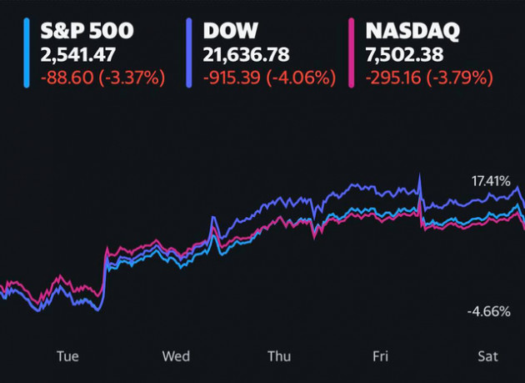
Task: Click the S&P 500 index title
Action: (x=87, y=31)
